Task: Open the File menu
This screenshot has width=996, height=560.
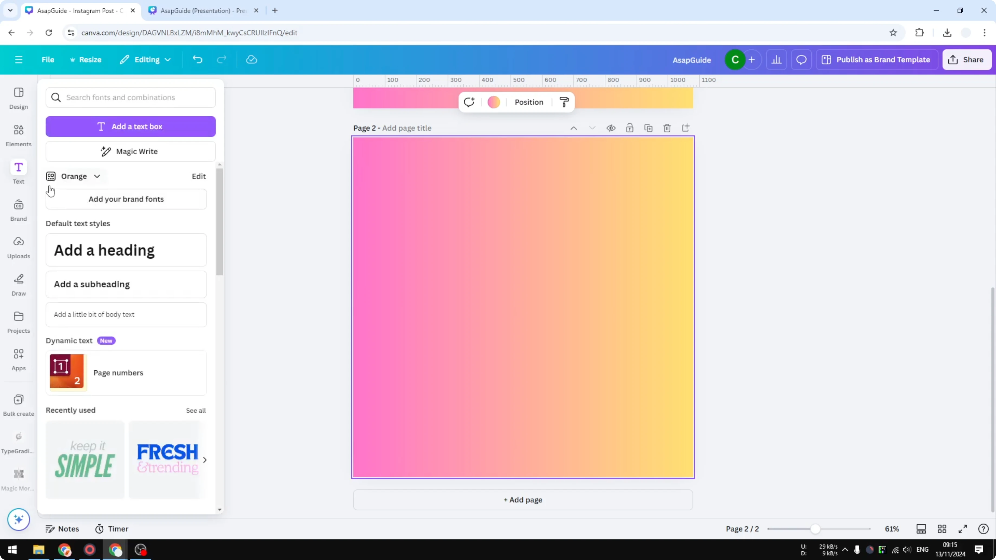Action: pyautogui.click(x=48, y=60)
